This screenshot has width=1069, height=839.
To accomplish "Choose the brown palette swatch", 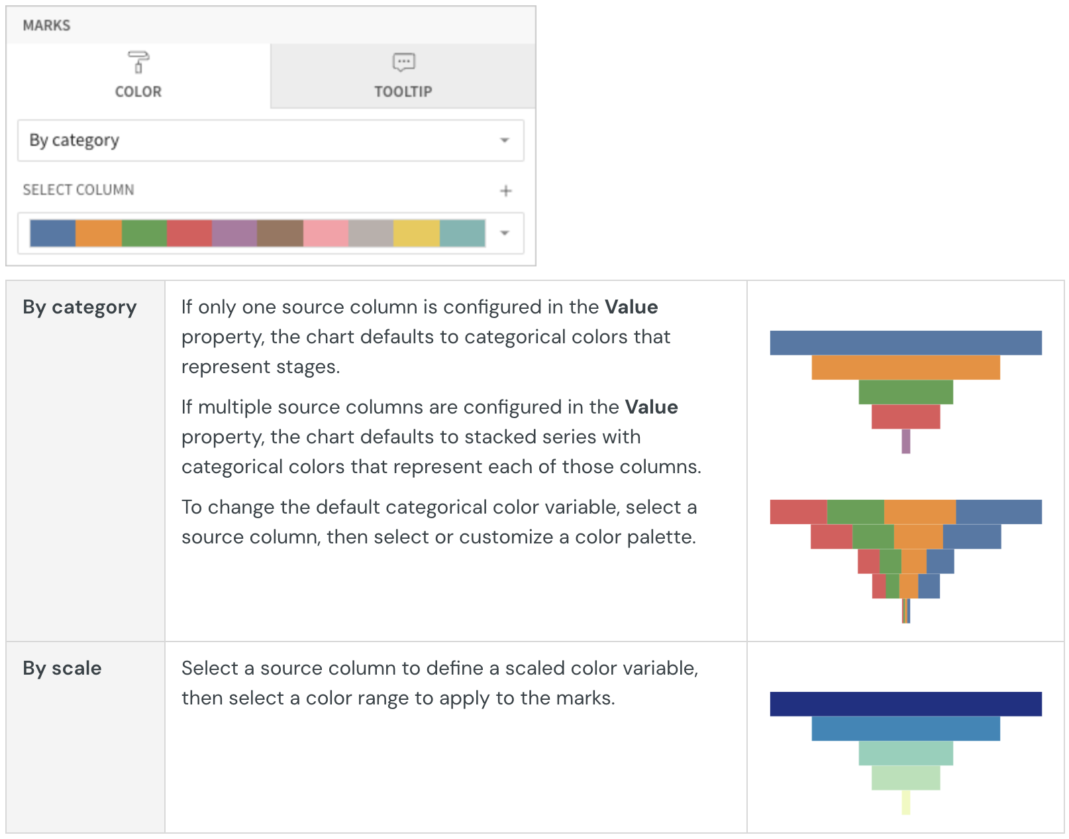I will (x=280, y=233).
